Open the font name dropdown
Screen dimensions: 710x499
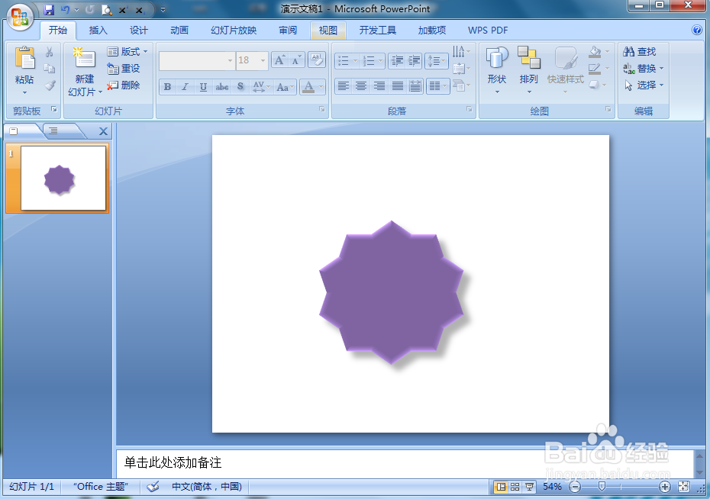[x=230, y=60]
